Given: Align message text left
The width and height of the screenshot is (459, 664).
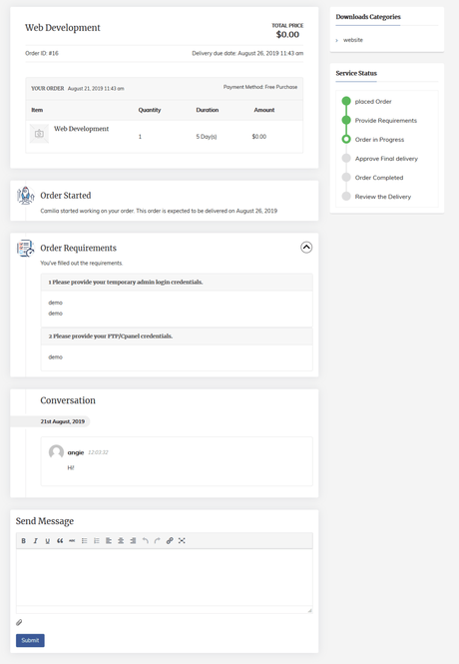Looking at the screenshot, I should (x=109, y=541).
